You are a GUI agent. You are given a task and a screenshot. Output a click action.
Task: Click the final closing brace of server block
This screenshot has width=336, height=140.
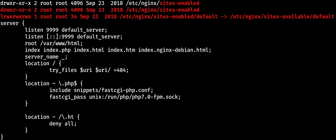pyautogui.click(x=2, y=137)
